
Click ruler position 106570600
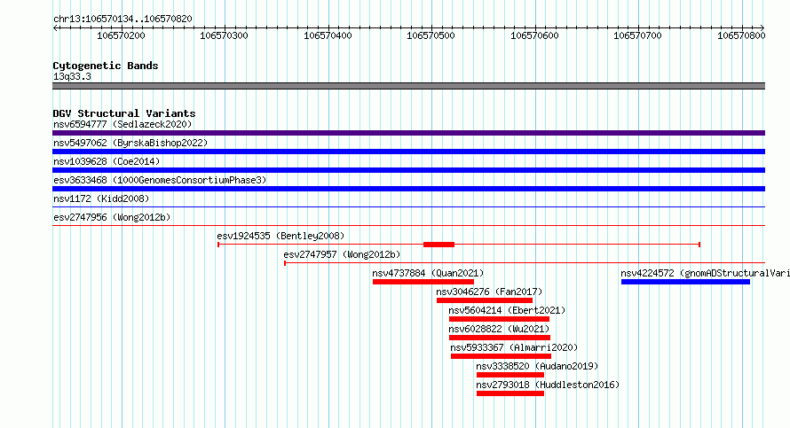(534, 35)
